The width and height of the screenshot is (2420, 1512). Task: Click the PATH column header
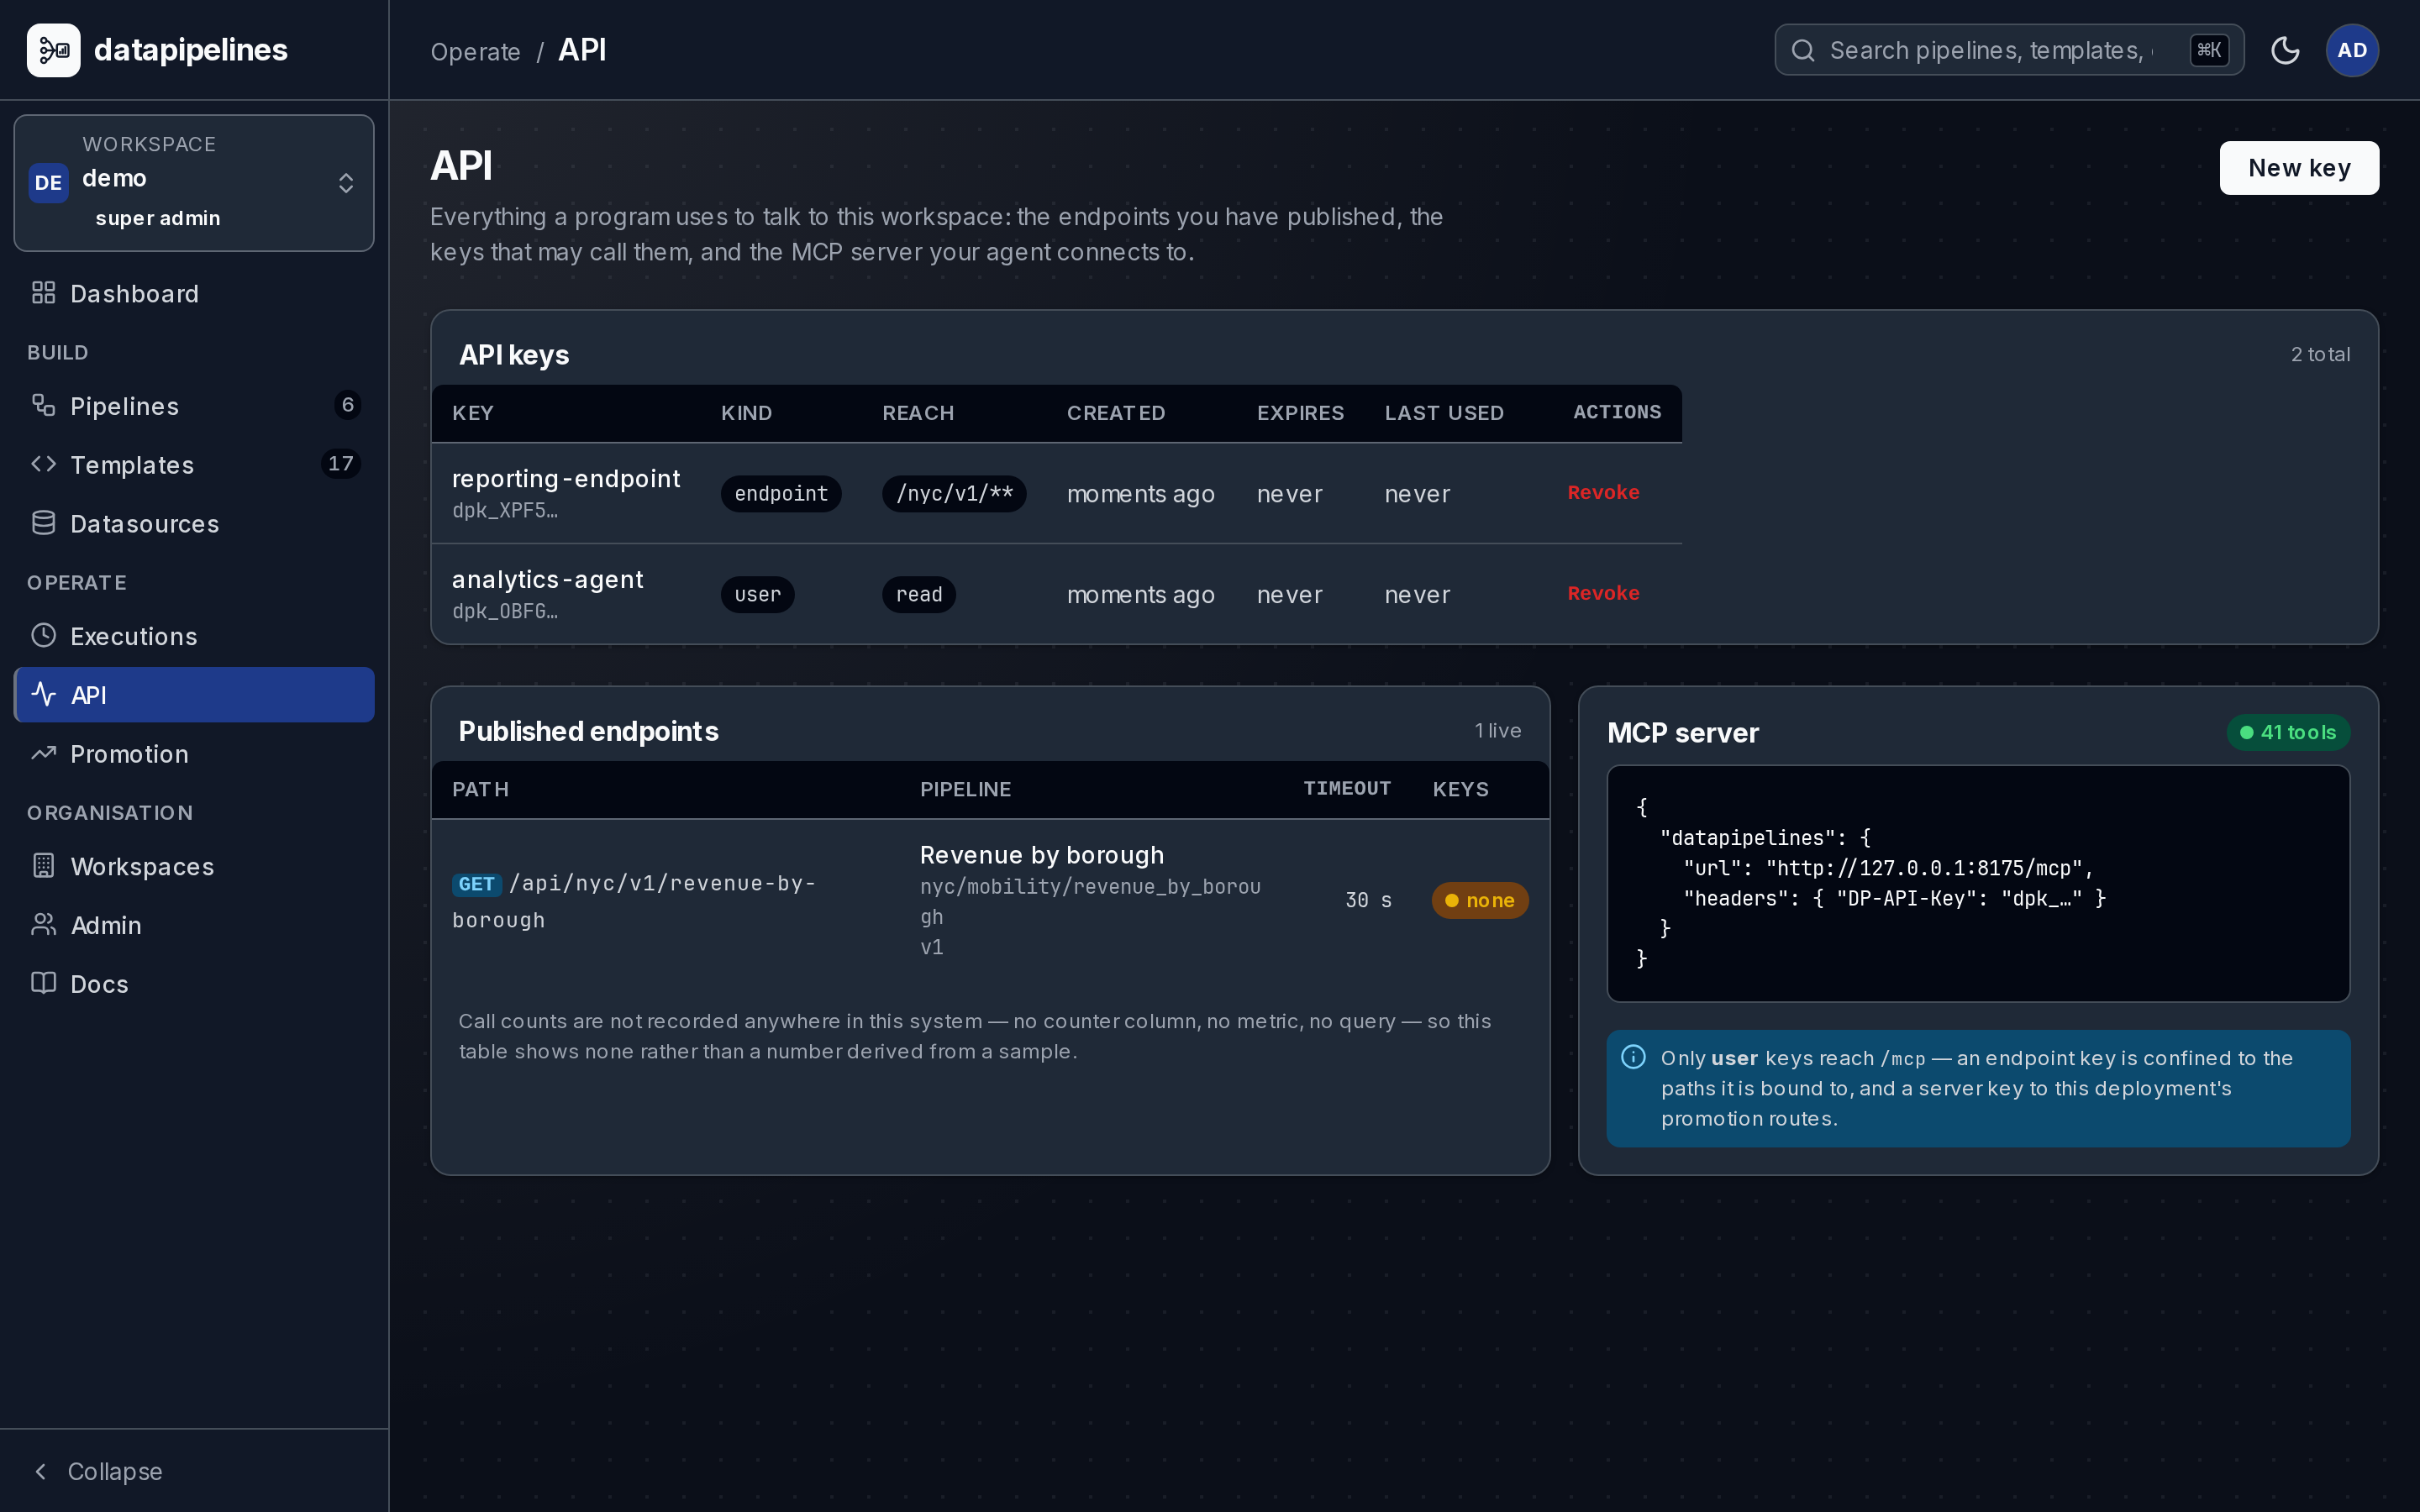tap(480, 789)
